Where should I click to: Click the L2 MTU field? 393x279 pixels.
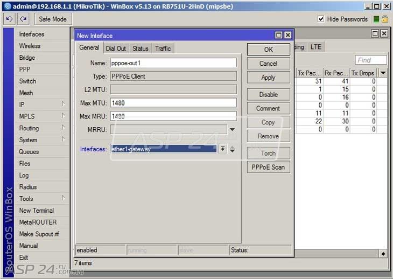(173, 89)
